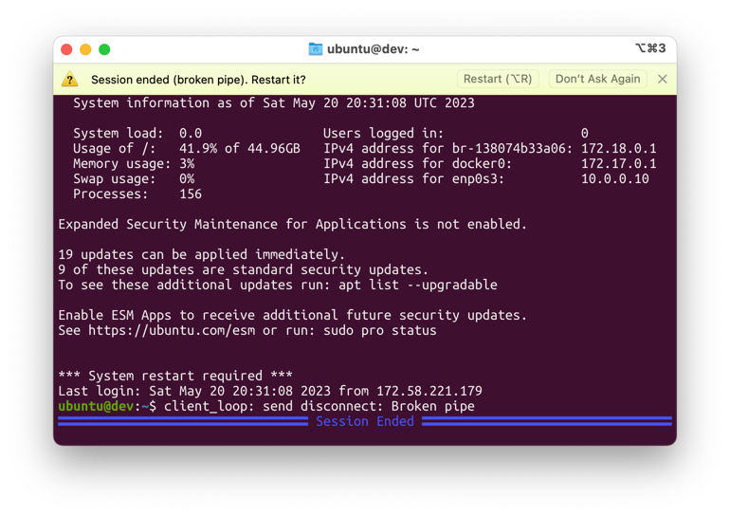Dismiss the session ended notification banner
Screen dimensions: 730x516
(x=663, y=79)
